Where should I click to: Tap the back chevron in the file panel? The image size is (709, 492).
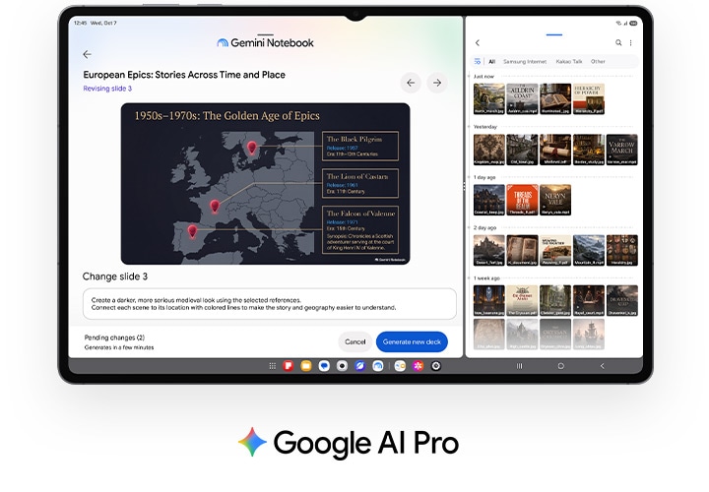coord(478,43)
